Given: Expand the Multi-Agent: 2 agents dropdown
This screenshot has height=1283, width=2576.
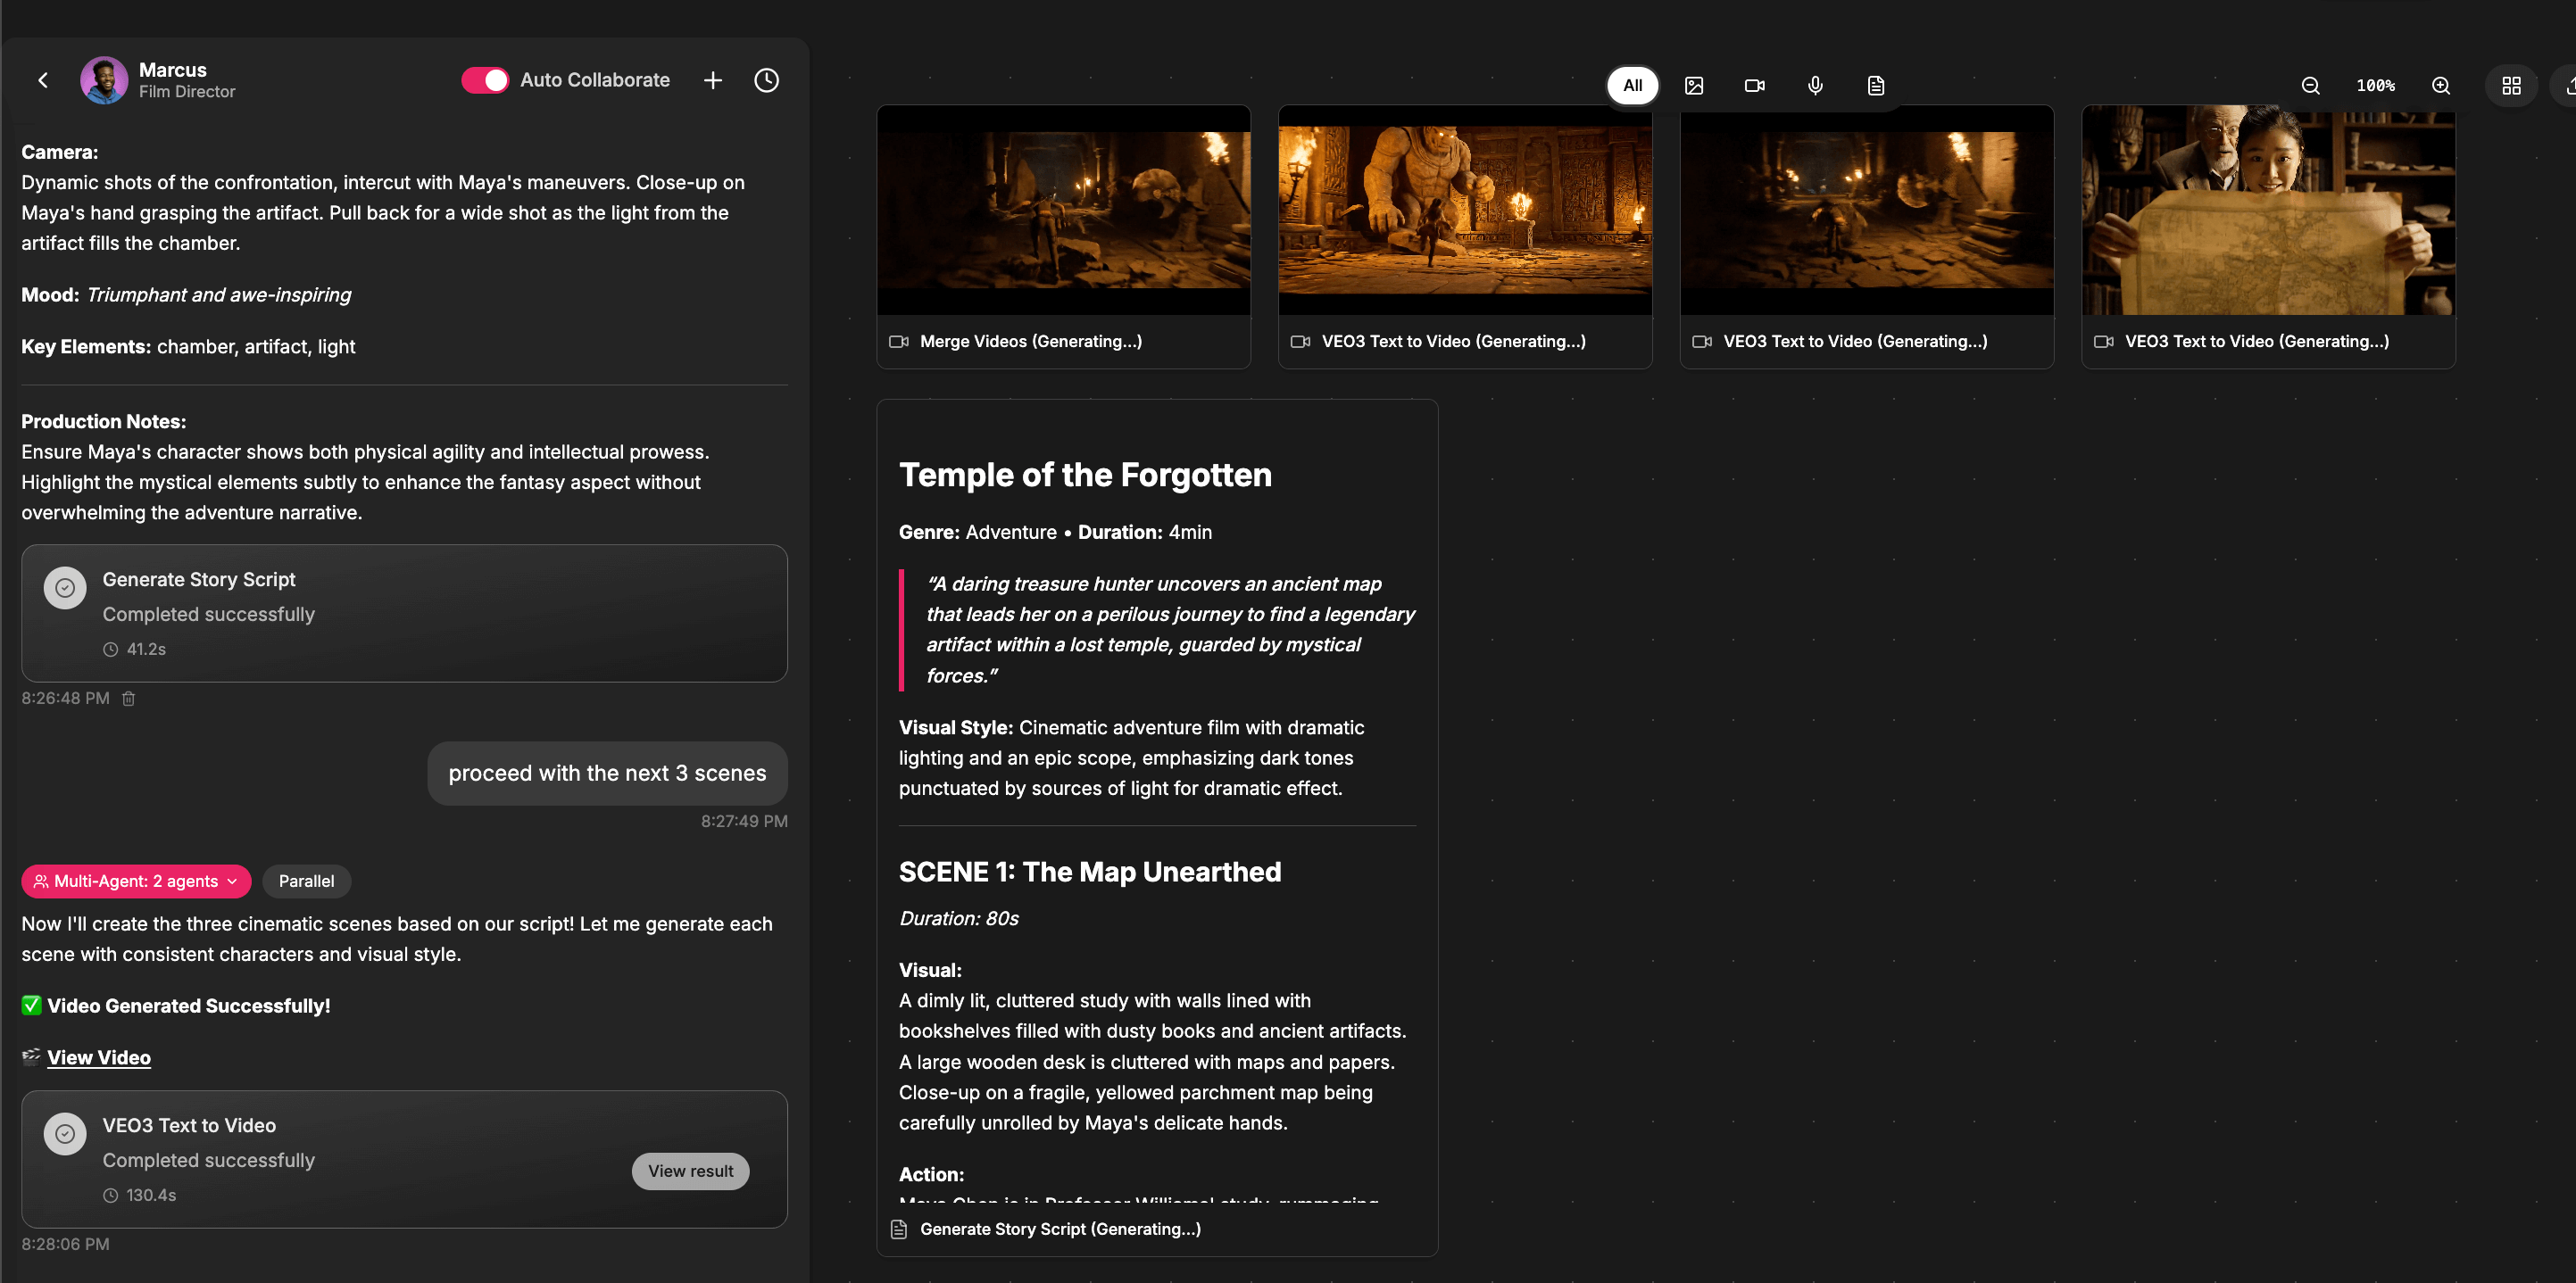Looking at the screenshot, I should click(x=136, y=882).
